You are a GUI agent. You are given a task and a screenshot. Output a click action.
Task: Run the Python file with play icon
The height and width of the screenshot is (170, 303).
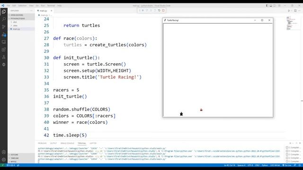coord(289,11)
